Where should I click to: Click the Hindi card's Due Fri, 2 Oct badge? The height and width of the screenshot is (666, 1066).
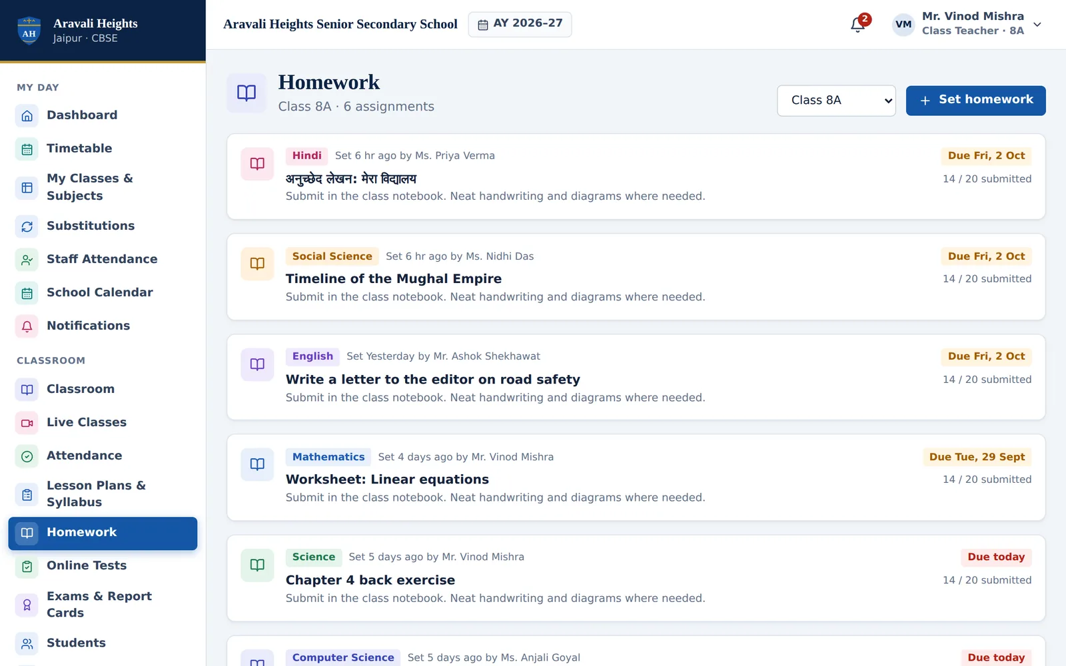(986, 156)
